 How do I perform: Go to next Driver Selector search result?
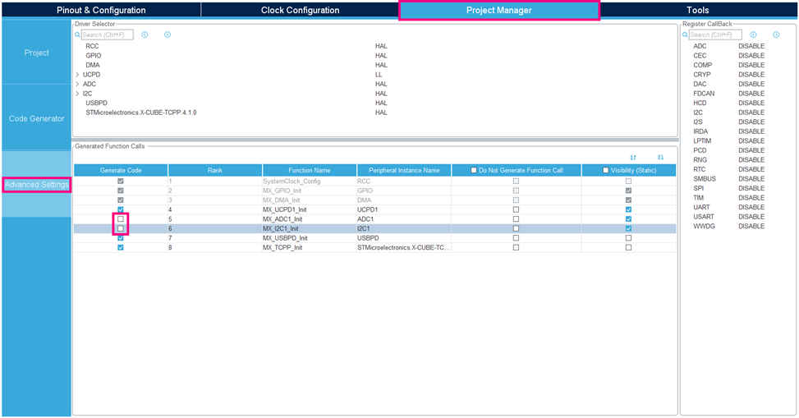(168, 34)
